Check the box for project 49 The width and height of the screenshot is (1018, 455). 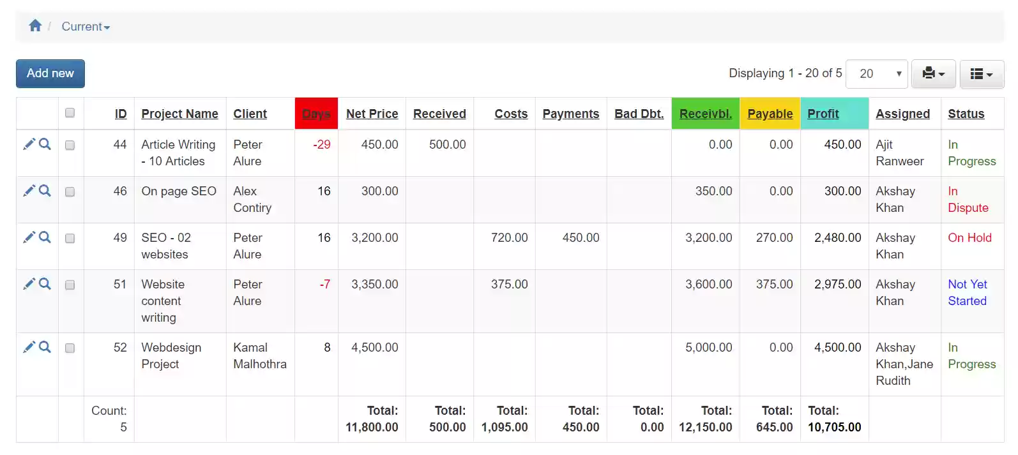(x=70, y=239)
